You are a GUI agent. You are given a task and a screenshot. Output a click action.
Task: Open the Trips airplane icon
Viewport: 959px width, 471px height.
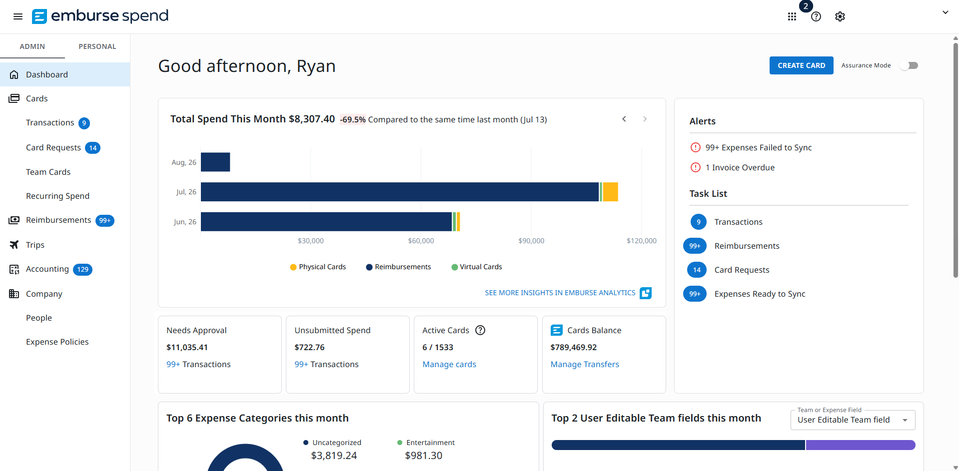pyautogui.click(x=14, y=245)
